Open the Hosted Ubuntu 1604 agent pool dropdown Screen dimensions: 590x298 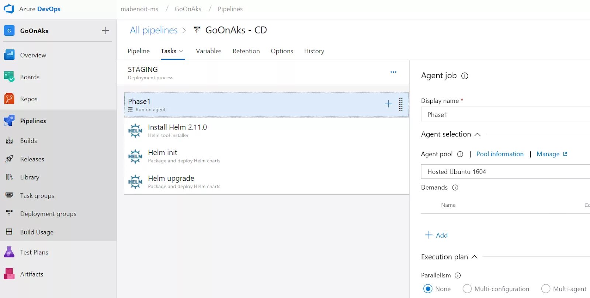[x=505, y=171]
